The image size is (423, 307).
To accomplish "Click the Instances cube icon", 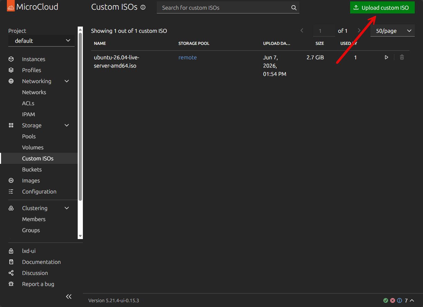I will tap(11, 59).
